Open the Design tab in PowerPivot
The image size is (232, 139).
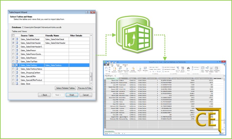pos(118,65)
